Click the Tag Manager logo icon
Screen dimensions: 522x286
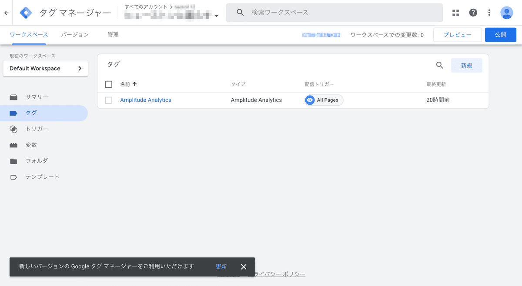(26, 13)
